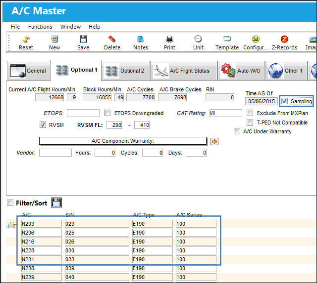
Task: Click the warranty Hours field
Action: point(105,153)
